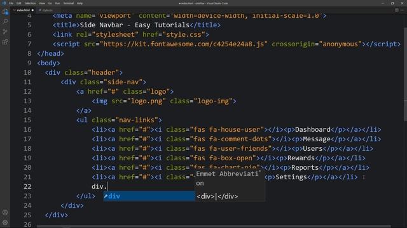Open the Terminal menu
This screenshot has height=228, width=407.
pos(69,3)
